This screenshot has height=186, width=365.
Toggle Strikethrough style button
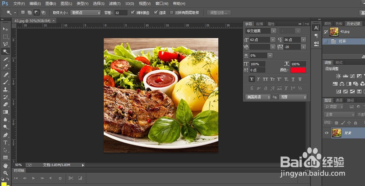[300, 79]
